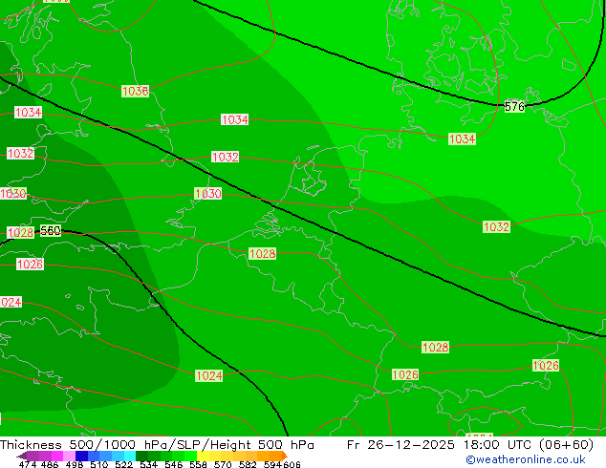This screenshot has height=468, width=606.
Task: Click the 1028 isobar label beside the 560 contour label
Action: click(x=20, y=232)
